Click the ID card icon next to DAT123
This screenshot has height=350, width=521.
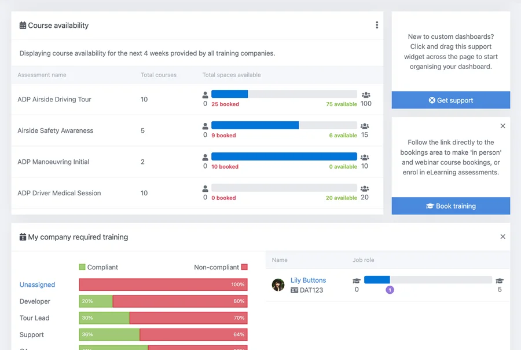pos(294,290)
